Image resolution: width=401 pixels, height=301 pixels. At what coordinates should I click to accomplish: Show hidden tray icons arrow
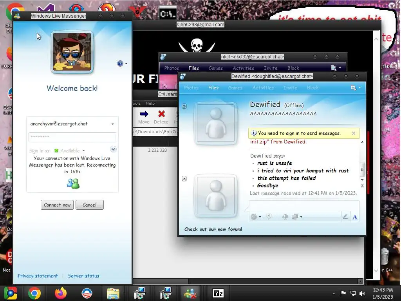(334, 294)
